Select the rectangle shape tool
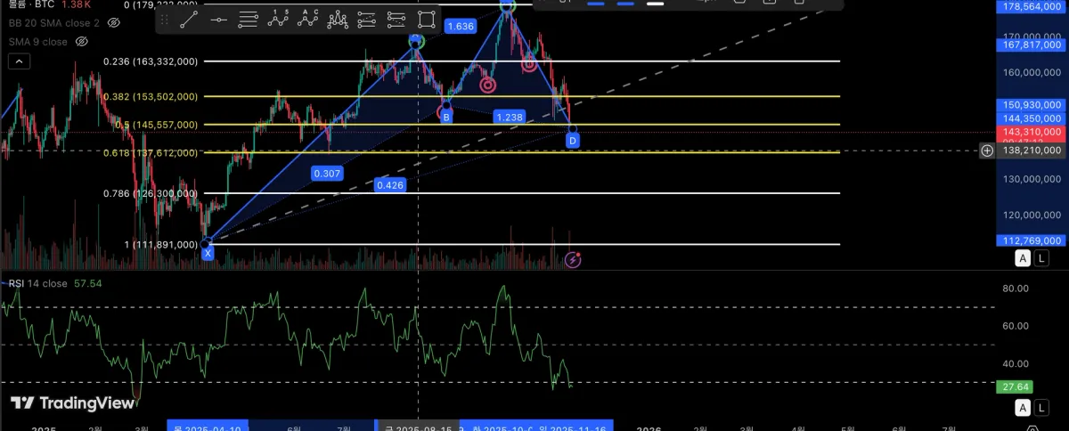 [427, 18]
